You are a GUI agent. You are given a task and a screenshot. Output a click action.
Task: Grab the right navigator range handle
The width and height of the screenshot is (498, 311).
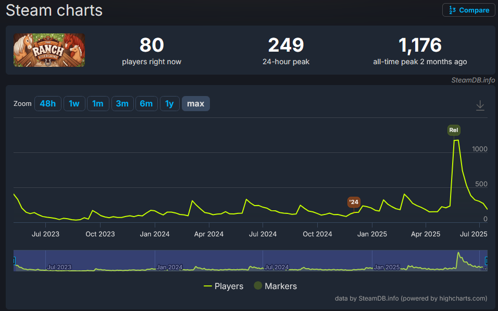[x=486, y=261]
